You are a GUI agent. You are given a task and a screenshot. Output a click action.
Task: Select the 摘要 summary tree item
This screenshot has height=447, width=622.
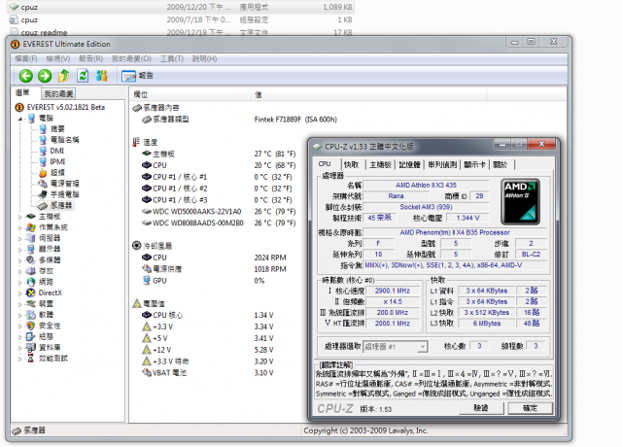pyautogui.click(x=52, y=129)
